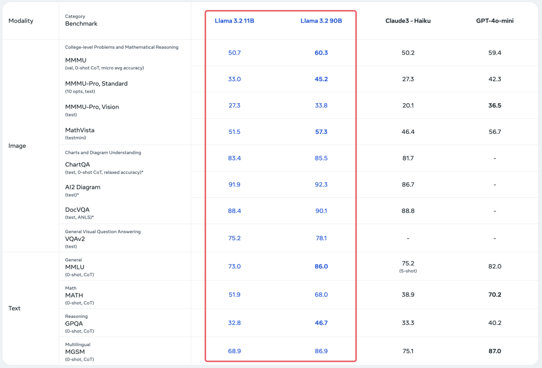Image resolution: width=542 pixels, height=368 pixels.
Task: Select the GPT-4o-mini column header
Action: click(x=494, y=21)
